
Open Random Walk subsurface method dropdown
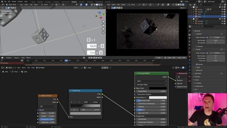pos(151,85)
